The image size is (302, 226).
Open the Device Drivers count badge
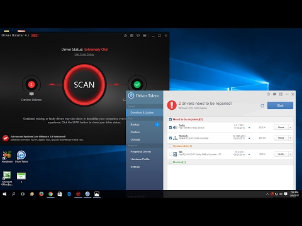coord(31,85)
